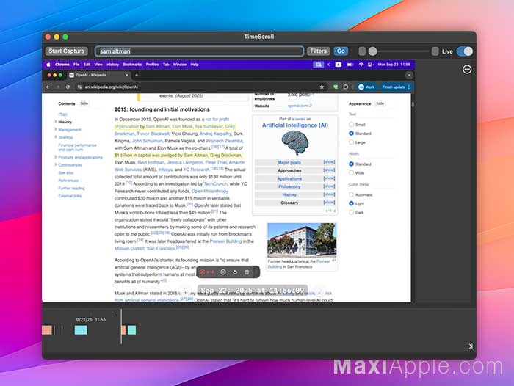Close the OpenAI - Wikipedia tab
This screenshot has height=386, width=514.
[127, 75]
